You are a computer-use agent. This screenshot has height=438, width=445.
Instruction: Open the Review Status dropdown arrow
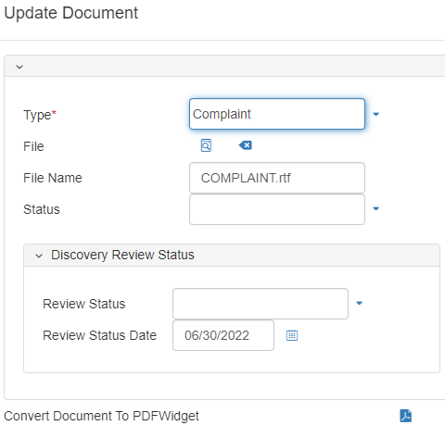(359, 303)
